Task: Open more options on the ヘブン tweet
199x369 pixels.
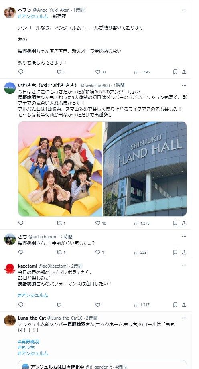Action: (184, 10)
